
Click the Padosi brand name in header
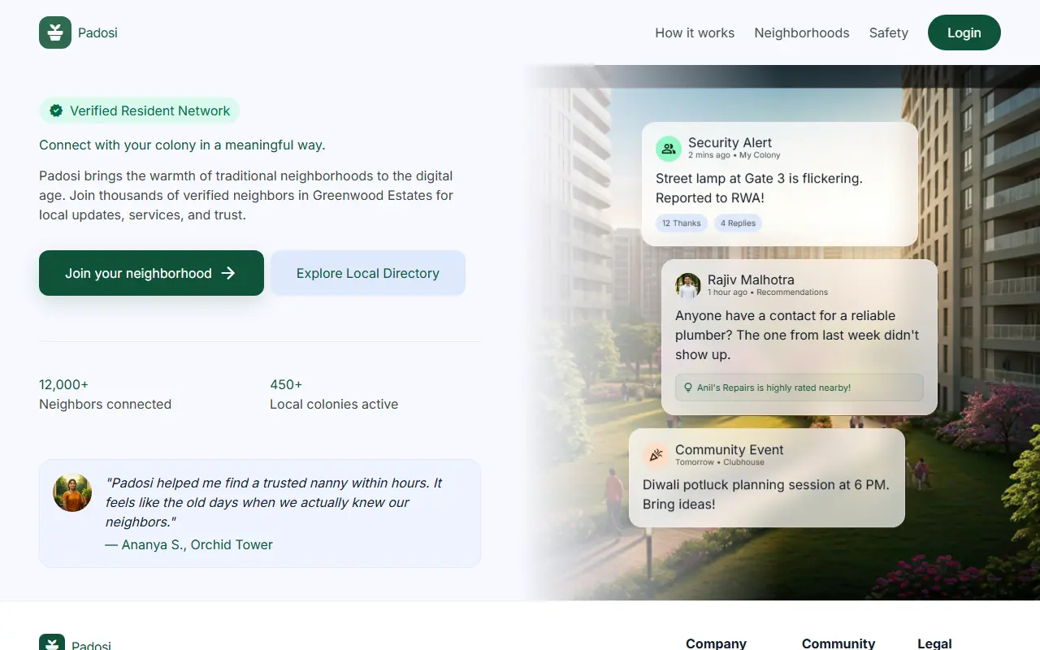pos(97,32)
